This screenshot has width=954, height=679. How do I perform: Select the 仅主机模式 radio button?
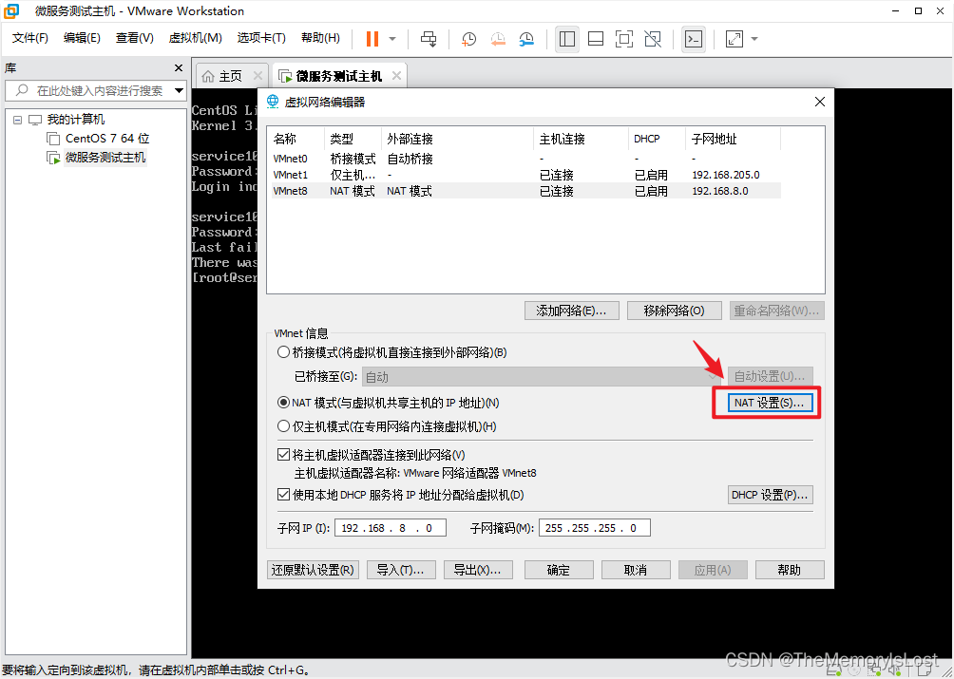(283, 426)
